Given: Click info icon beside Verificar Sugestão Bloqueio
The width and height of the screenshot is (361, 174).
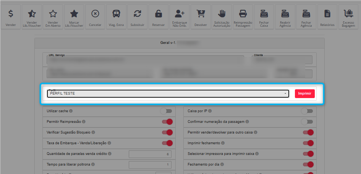Looking at the screenshot, I should (93, 132).
